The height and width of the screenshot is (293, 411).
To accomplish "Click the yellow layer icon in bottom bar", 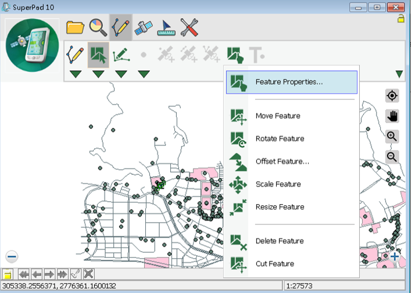I will pos(8,274).
